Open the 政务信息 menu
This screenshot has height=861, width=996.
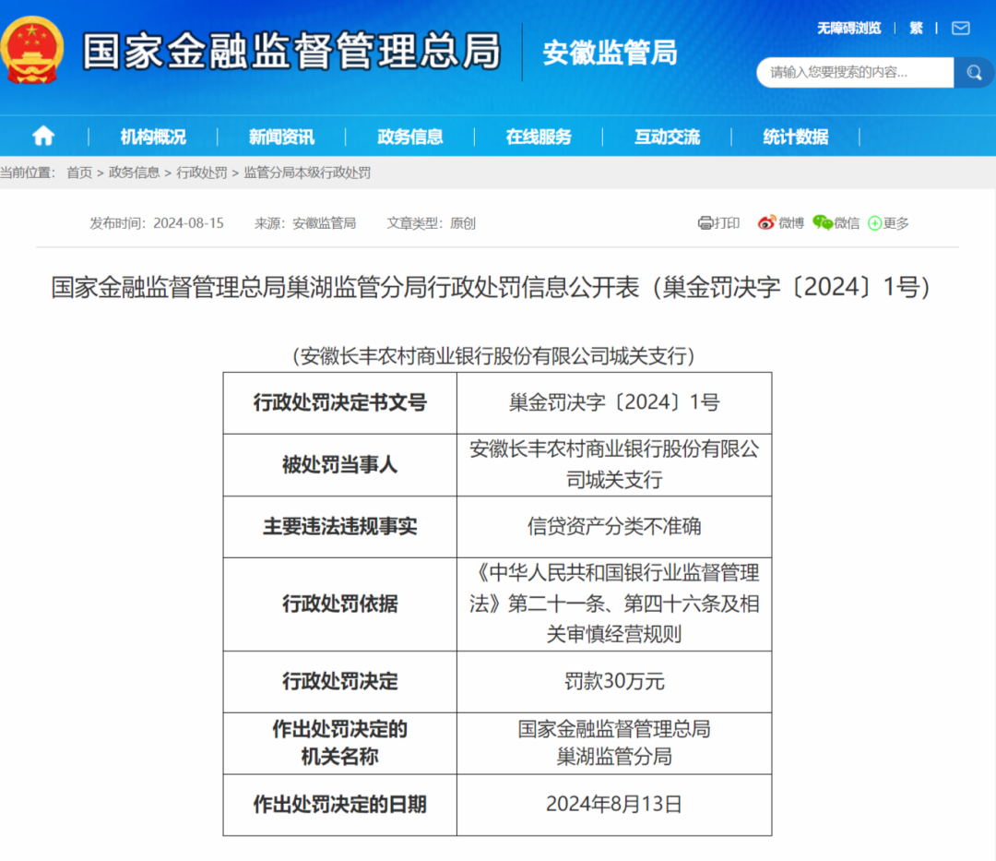click(409, 137)
